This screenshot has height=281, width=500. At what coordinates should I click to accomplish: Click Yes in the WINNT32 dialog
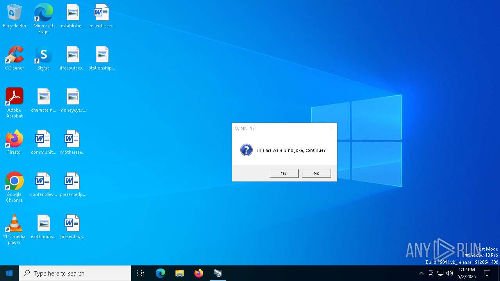284,173
